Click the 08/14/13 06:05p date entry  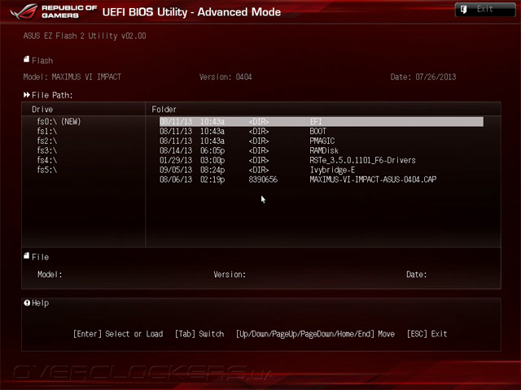(x=192, y=150)
